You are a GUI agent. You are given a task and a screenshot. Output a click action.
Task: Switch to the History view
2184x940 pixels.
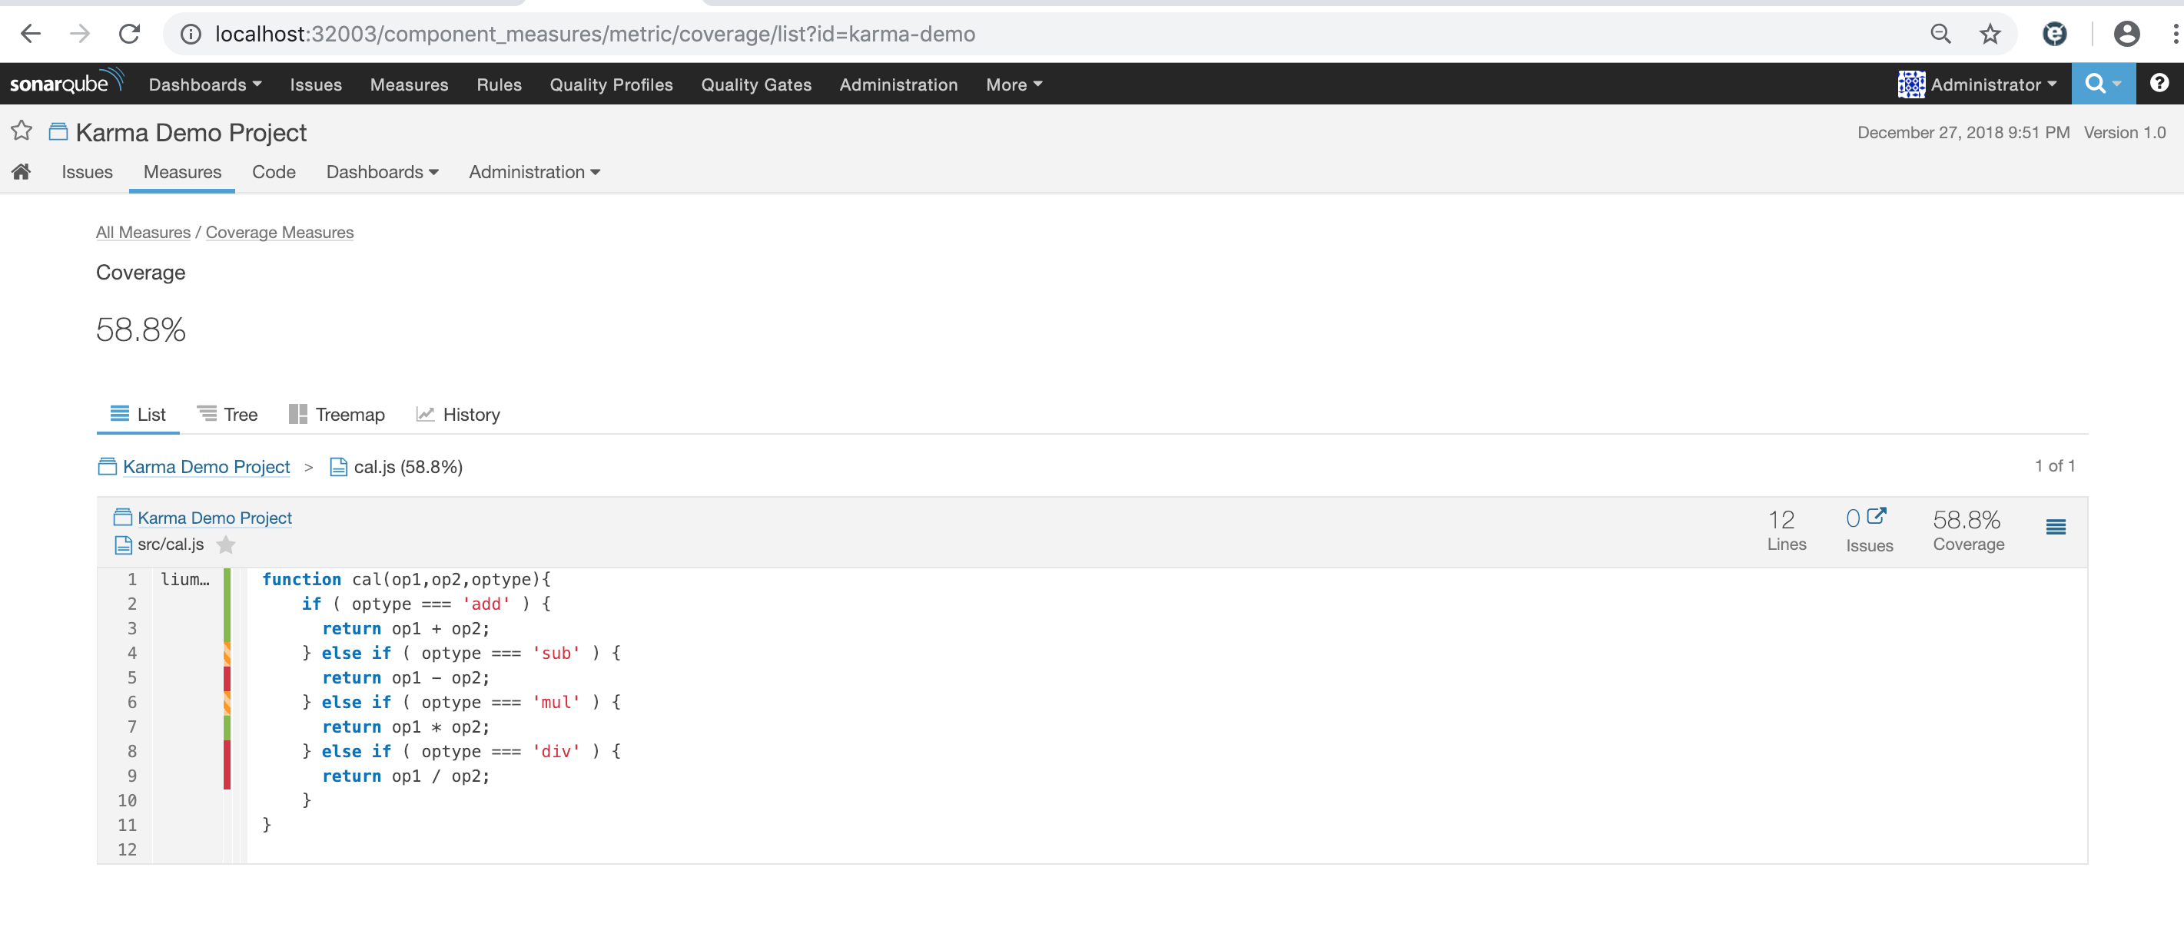(x=458, y=415)
